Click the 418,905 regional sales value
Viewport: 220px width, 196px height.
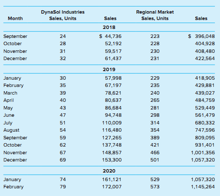pos(205,78)
